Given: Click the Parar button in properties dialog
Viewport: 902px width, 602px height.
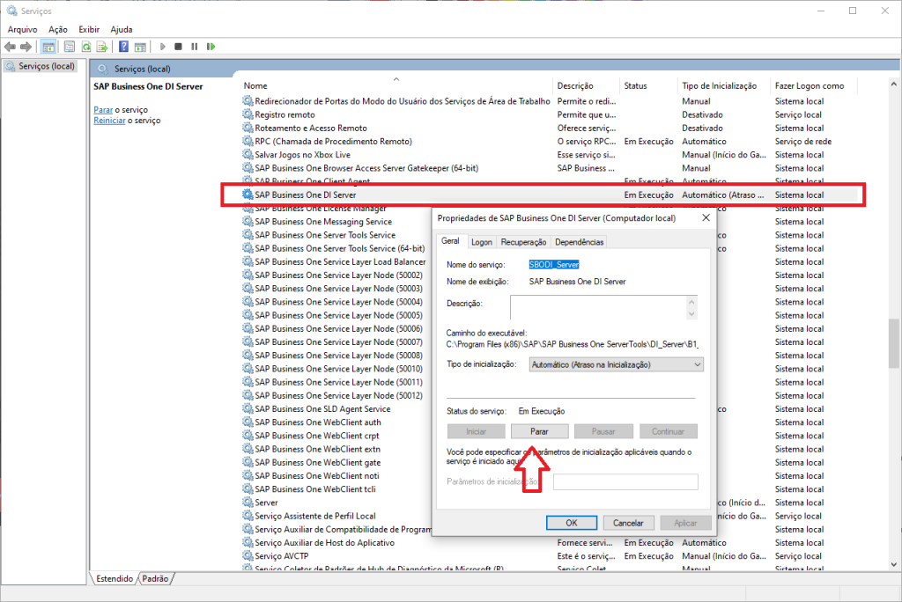Looking at the screenshot, I should pyautogui.click(x=540, y=431).
